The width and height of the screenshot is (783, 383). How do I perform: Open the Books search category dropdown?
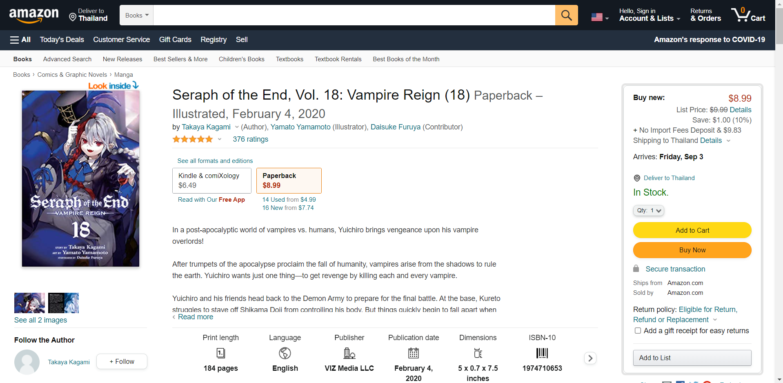pos(137,15)
